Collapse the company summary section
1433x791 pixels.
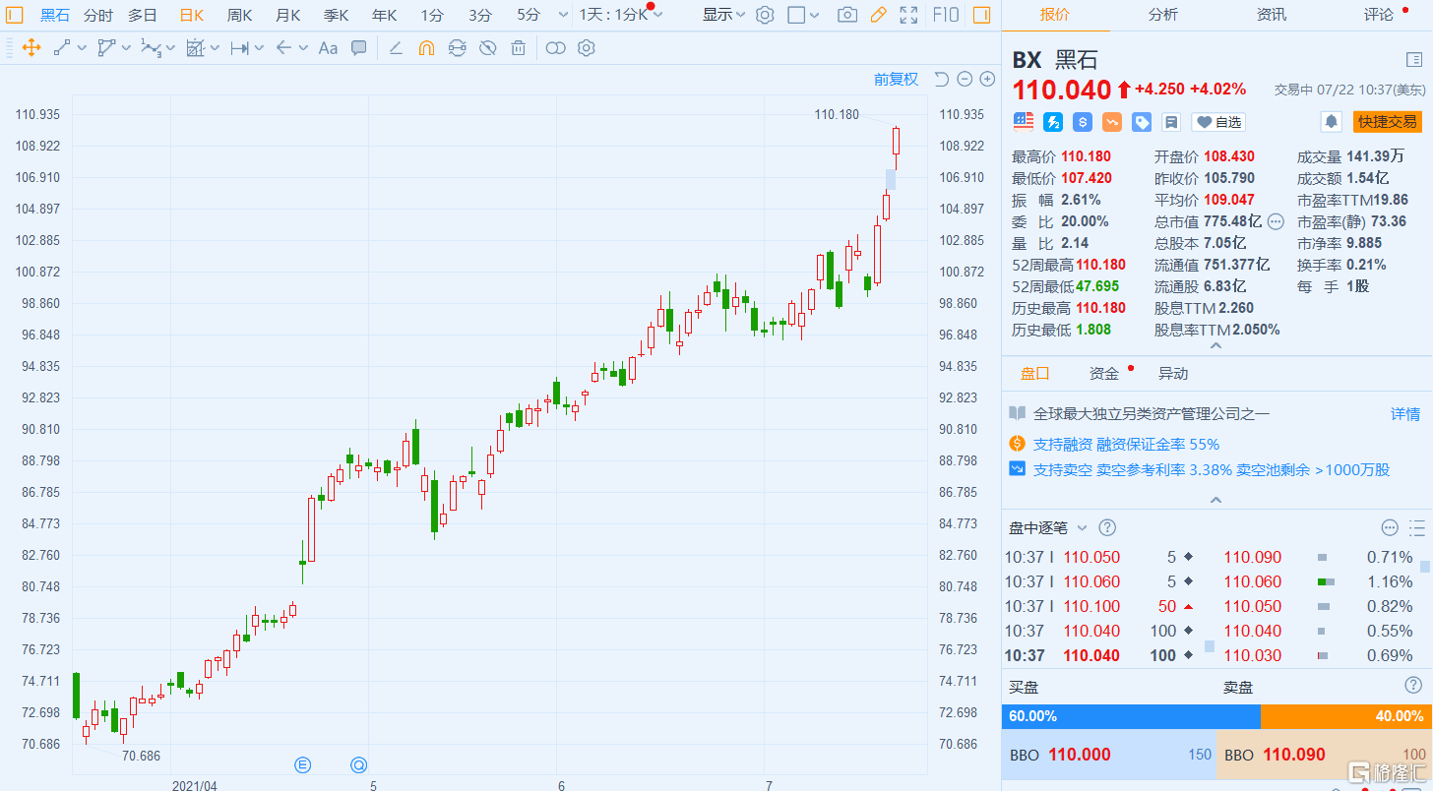(x=1215, y=500)
